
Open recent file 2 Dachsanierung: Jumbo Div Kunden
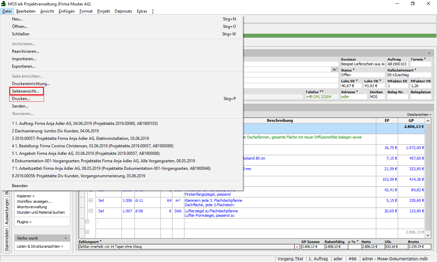tap(55, 131)
